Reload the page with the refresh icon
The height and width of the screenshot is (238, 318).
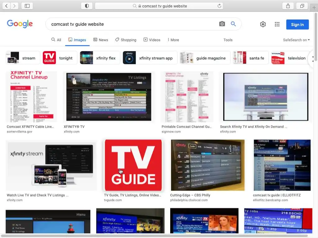pos(219,6)
